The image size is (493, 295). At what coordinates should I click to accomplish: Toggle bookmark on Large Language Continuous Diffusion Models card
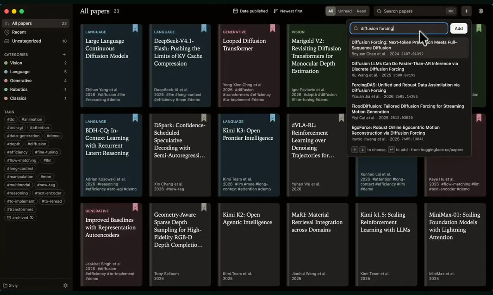(x=135, y=28)
